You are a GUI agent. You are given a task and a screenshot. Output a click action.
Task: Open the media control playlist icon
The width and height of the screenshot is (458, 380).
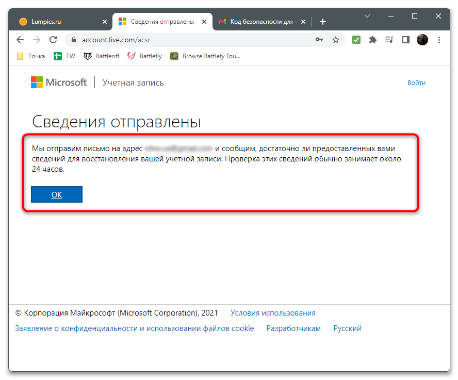pos(389,40)
